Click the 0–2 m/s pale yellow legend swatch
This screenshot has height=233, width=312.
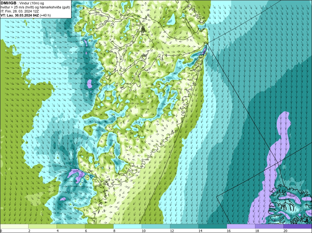tap(14, 226)
